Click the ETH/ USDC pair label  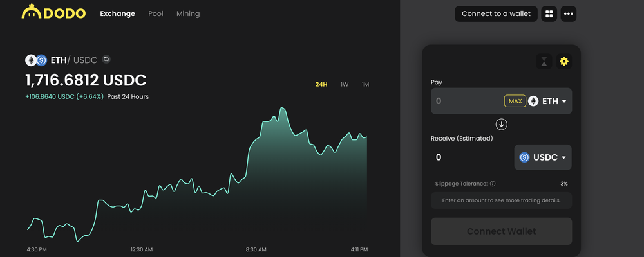tap(73, 60)
